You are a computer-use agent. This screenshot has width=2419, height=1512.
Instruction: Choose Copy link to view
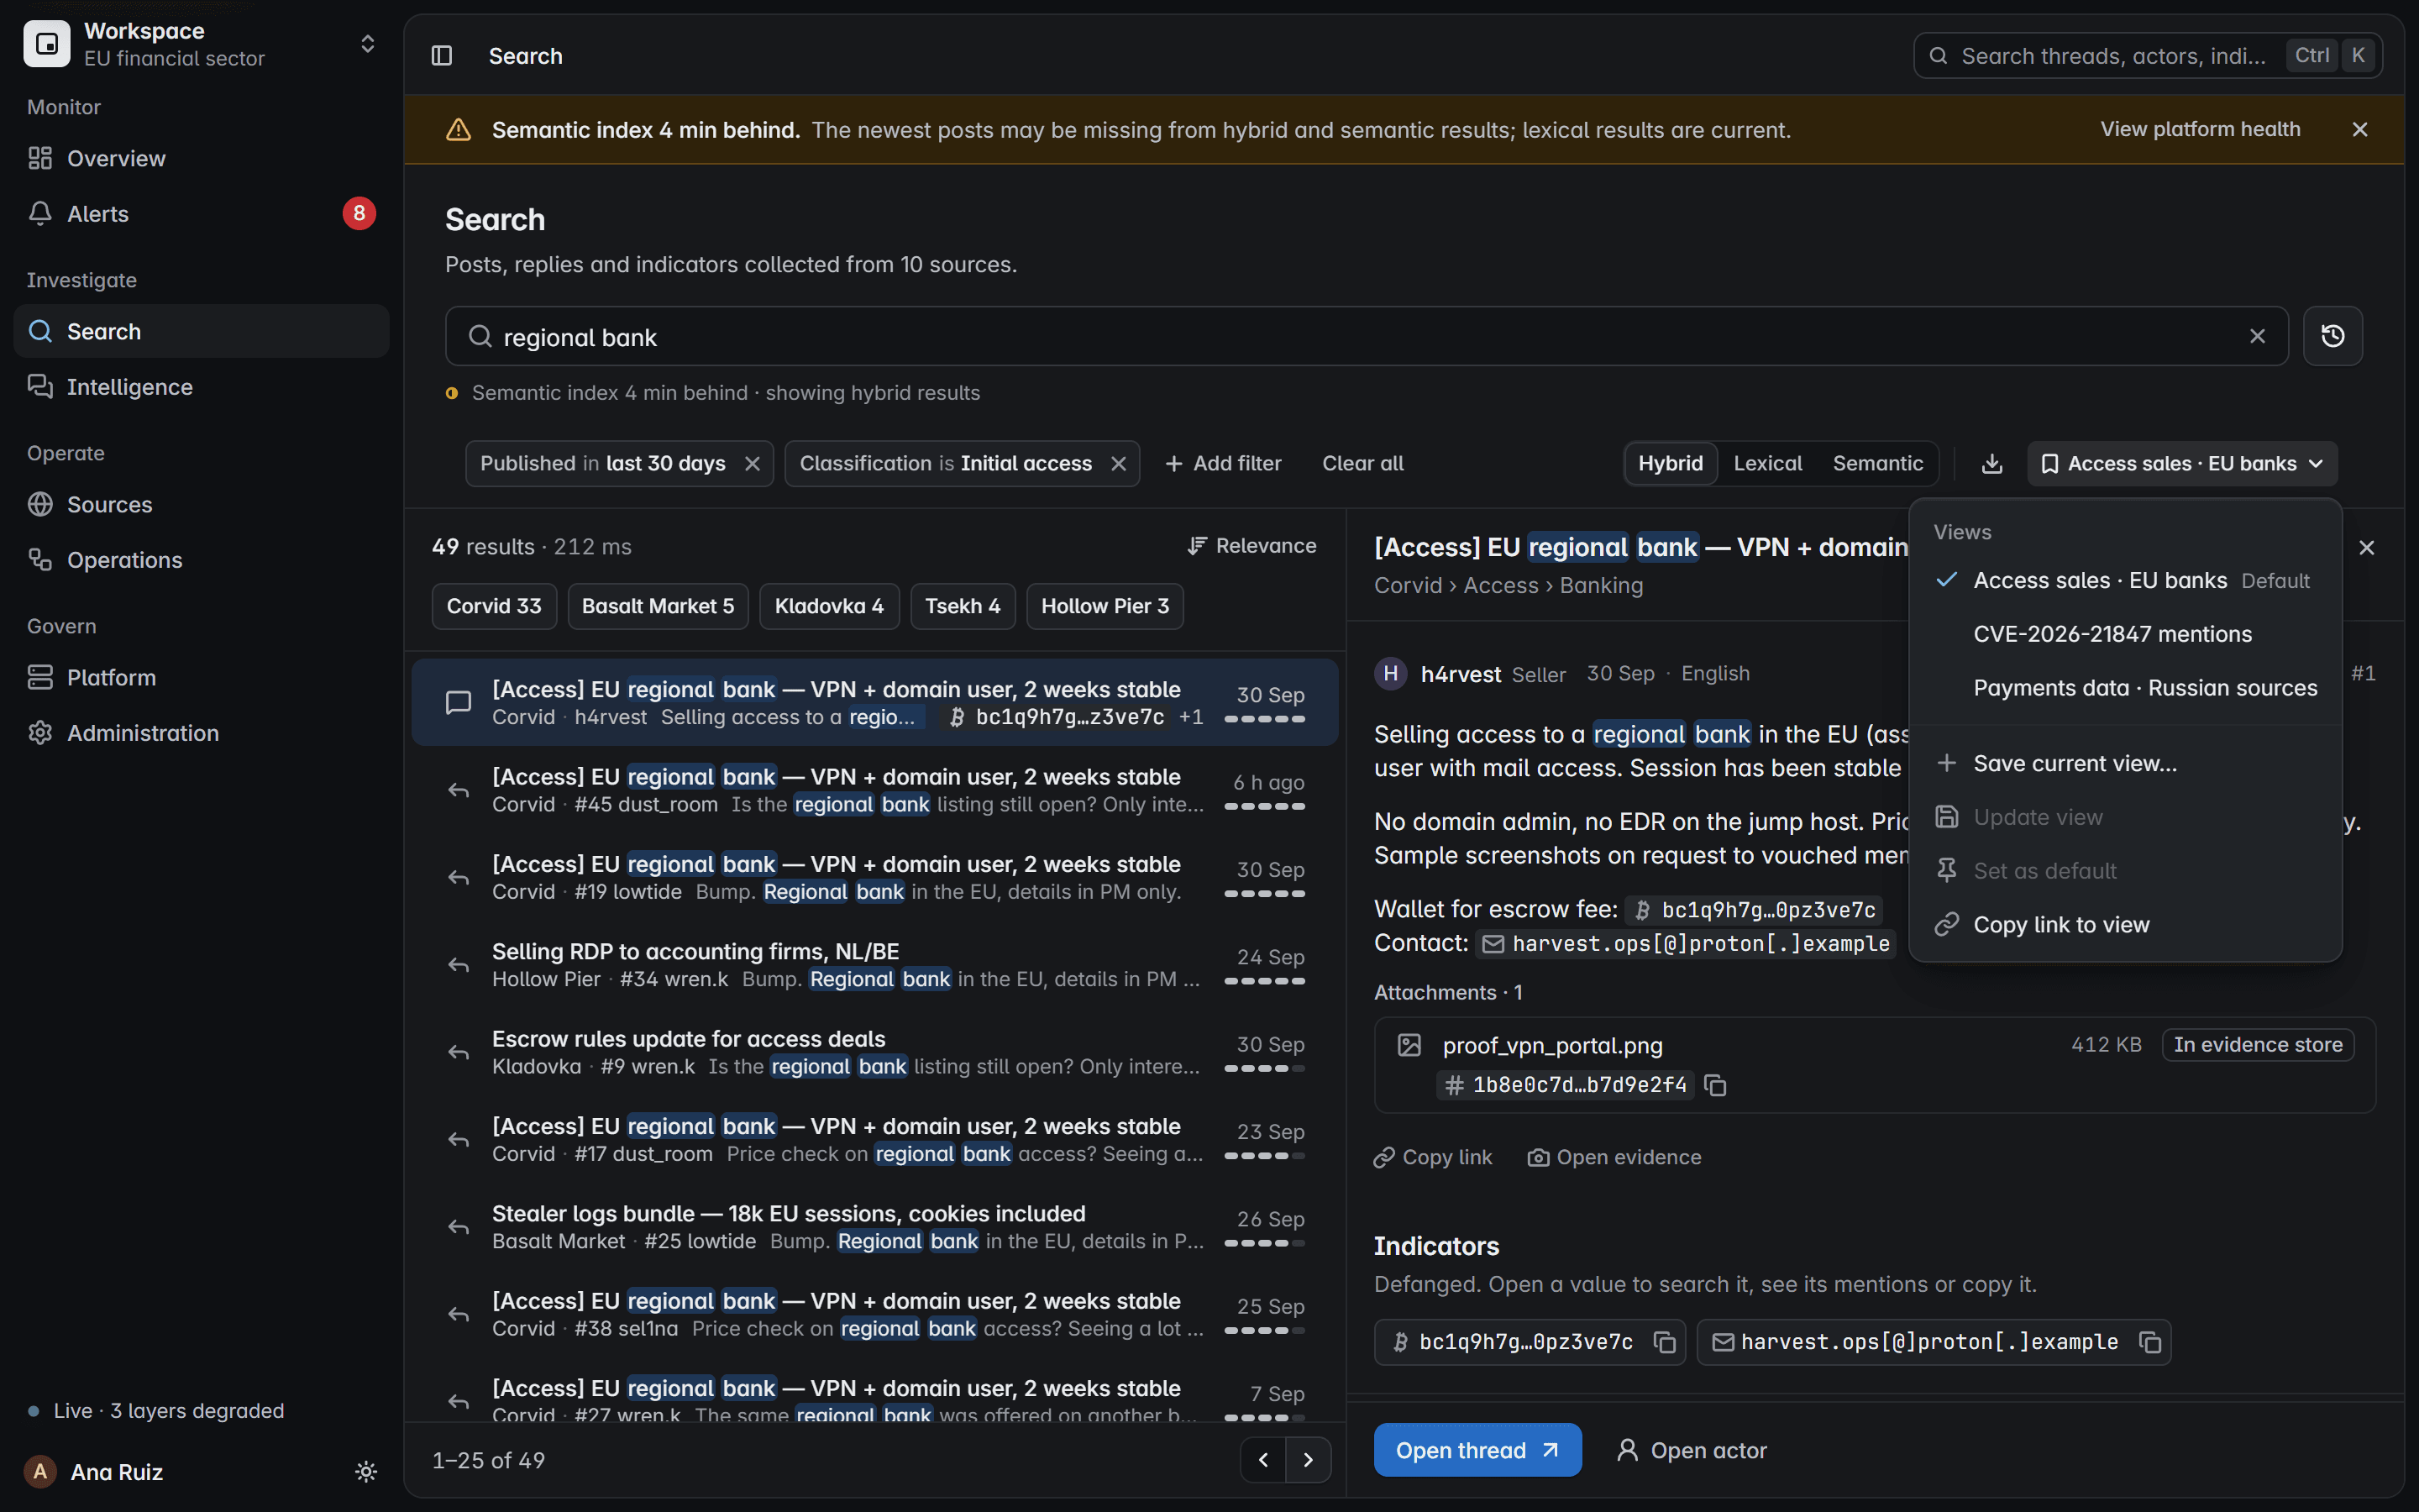(2125, 925)
